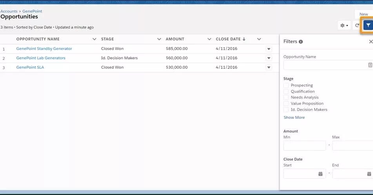
Task: Click the icon inside Opportunity Name field
Action: [370, 65]
